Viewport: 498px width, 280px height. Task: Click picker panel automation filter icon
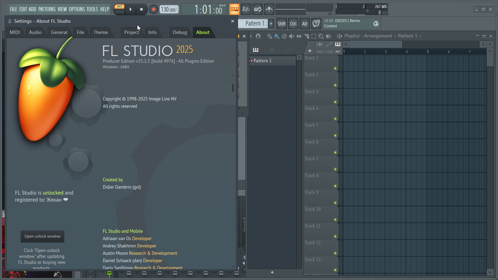(288, 50)
